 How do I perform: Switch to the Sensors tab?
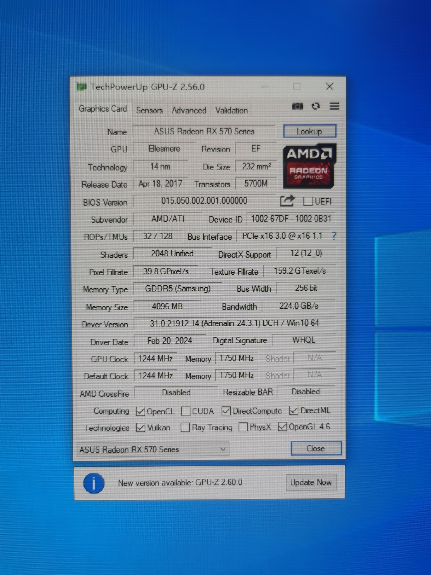(x=149, y=110)
